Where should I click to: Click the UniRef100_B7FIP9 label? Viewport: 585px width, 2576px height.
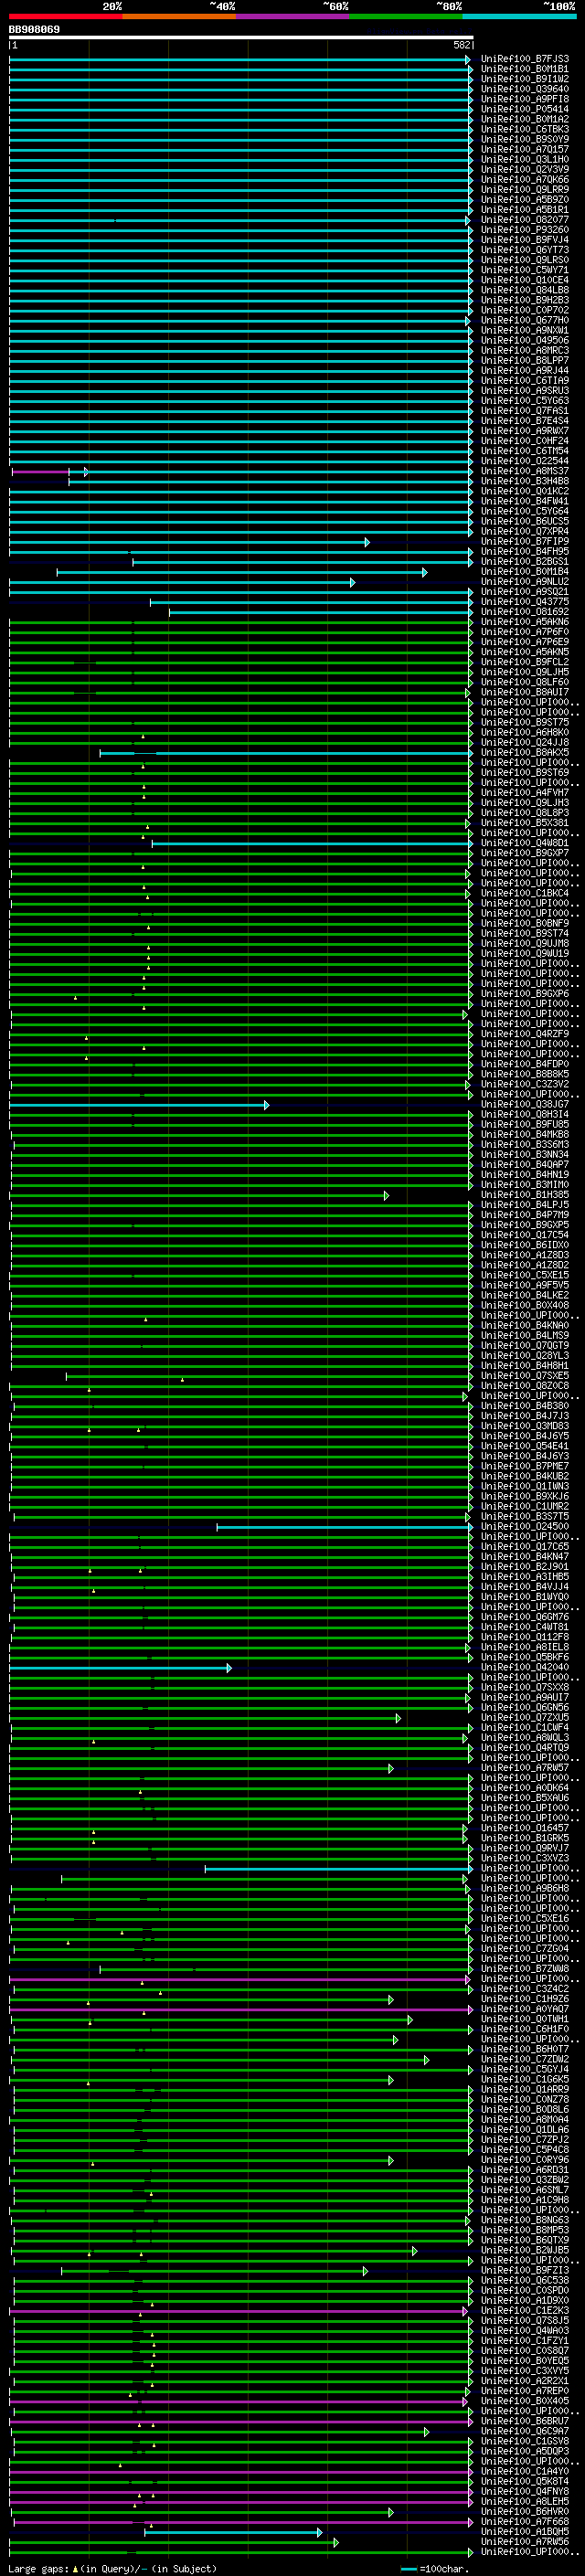click(x=525, y=541)
